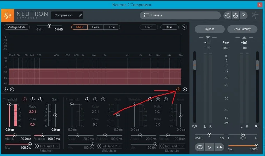Click the Neutron logo icon
This screenshot has width=265, height=156.
coord(7,15)
